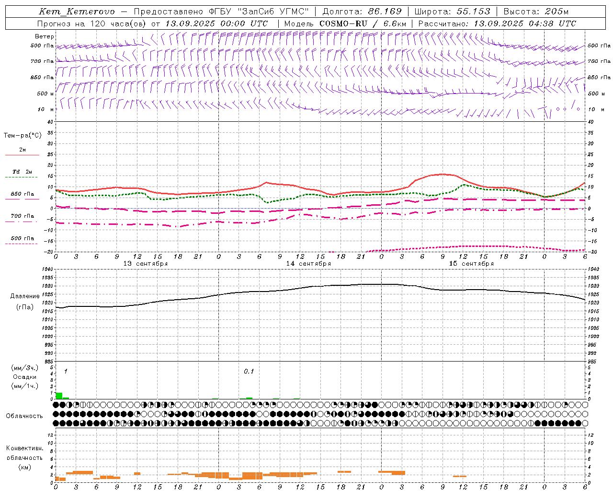
Task: Click the provider text ФГБУ "ЗапСиб УГМС"
Action: point(259,12)
